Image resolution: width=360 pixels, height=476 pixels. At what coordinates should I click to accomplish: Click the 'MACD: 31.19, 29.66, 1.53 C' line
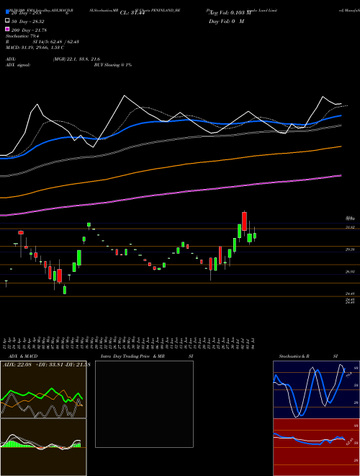(x=35, y=48)
